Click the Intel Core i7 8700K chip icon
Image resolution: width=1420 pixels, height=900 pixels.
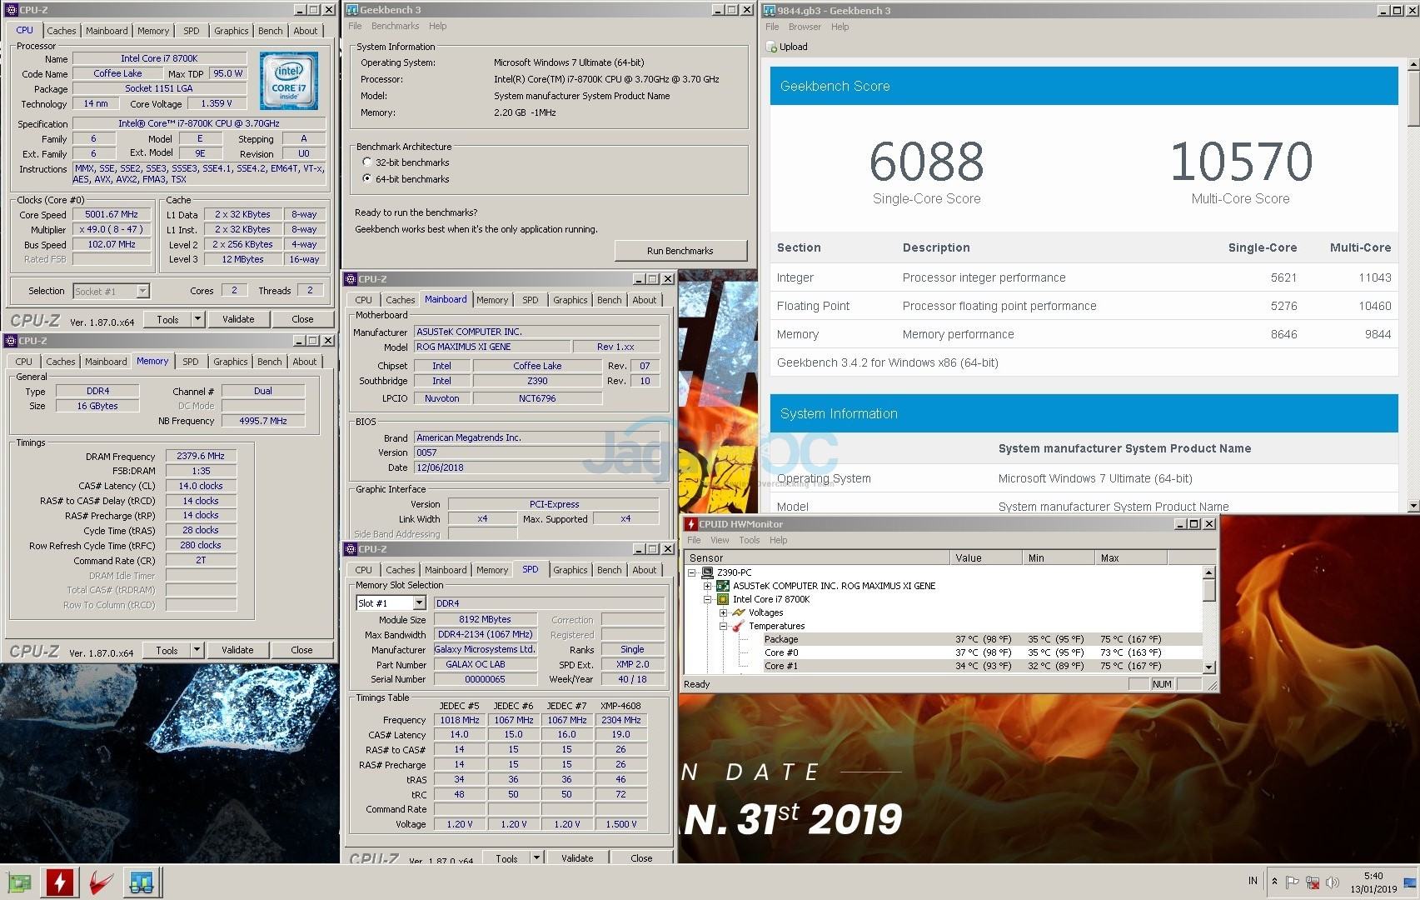[723, 599]
